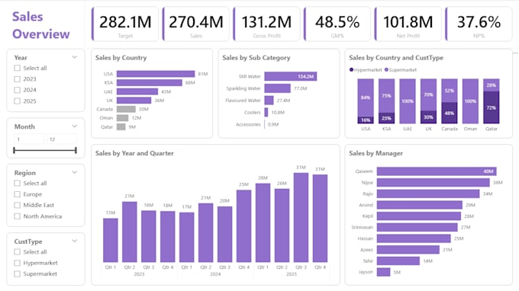519x291 pixels.
Task: Select the Sparkling Water bar
Action: tap(277, 88)
